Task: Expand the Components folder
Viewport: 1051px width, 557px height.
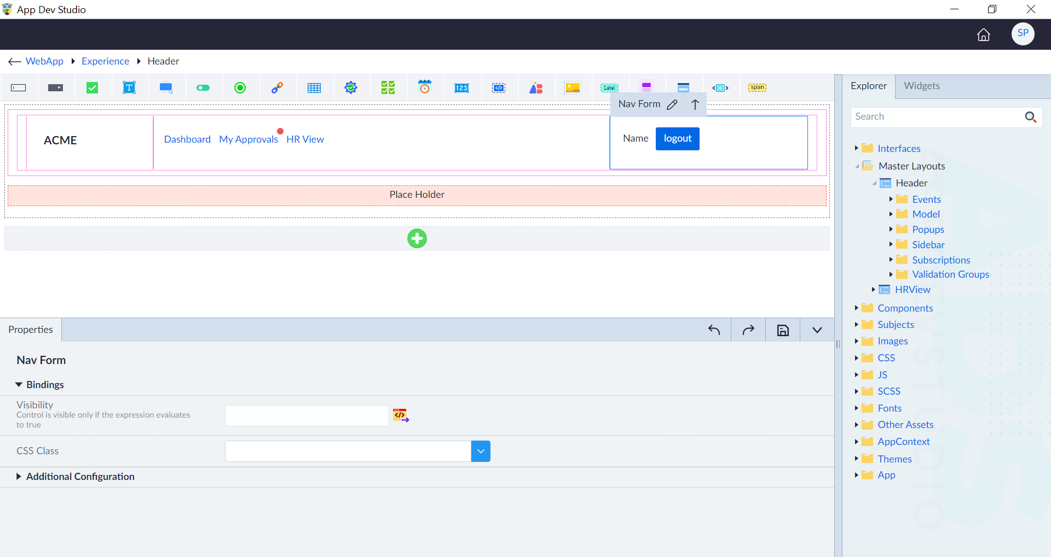Action: [856, 308]
